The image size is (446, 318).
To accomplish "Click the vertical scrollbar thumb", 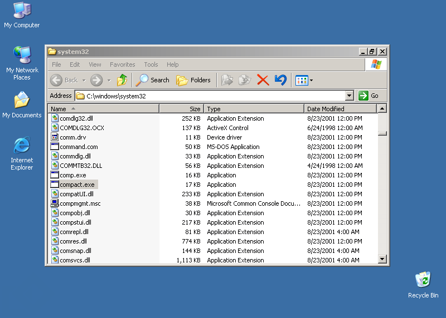I will [382, 133].
